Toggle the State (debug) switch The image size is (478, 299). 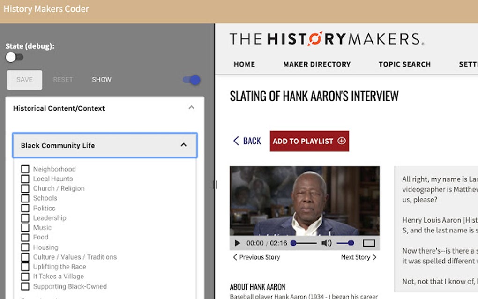point(15,57)
